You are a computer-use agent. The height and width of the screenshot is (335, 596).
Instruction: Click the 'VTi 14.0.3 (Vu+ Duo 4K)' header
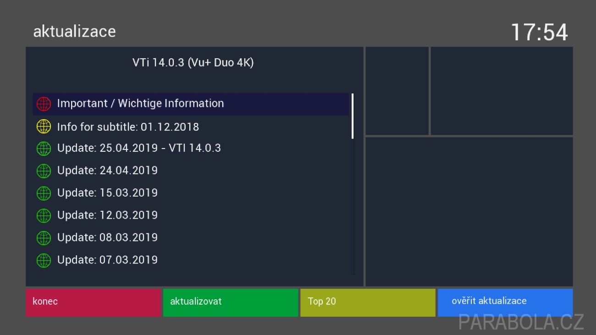point(193,63)
